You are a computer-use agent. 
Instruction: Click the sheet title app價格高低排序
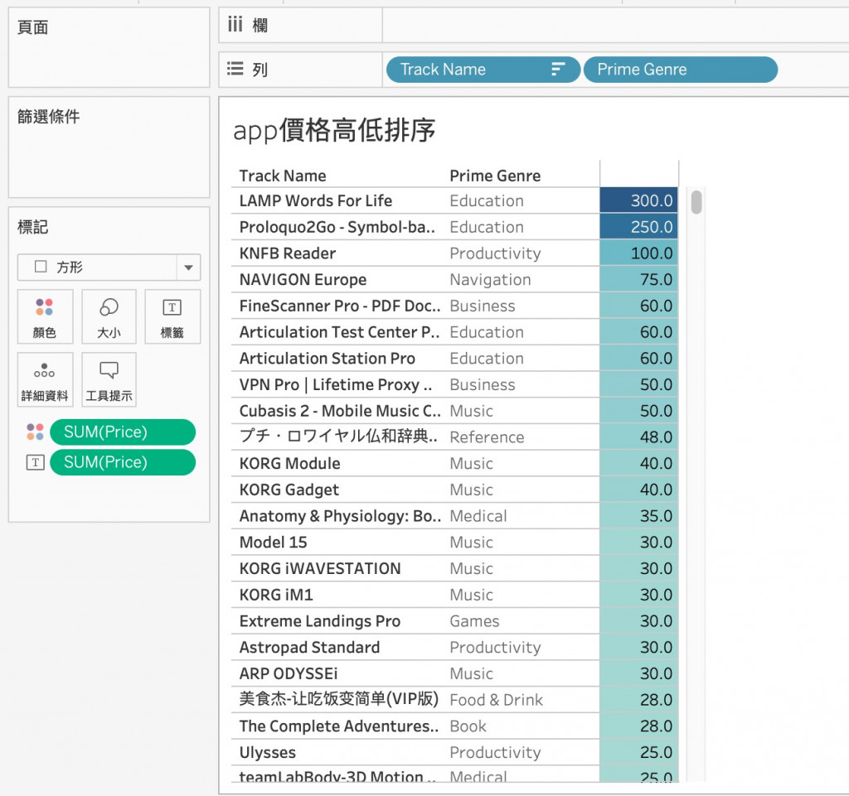(x=334, y=130)
